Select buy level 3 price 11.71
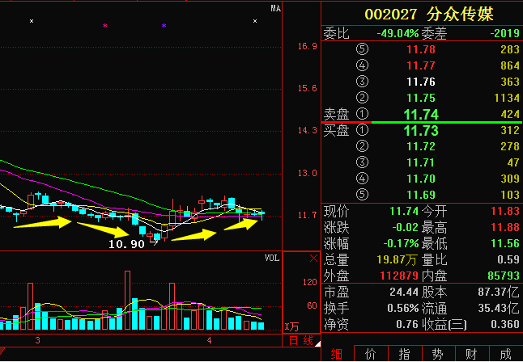Image resolution: width=523 pixels, height=362 pixels. click(x=421, y=162)
